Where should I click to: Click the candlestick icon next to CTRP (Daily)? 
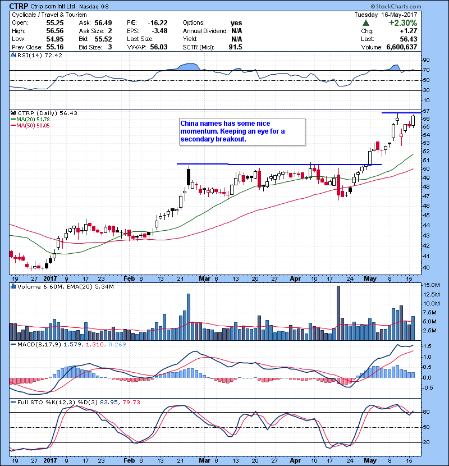tap(13, 113)
